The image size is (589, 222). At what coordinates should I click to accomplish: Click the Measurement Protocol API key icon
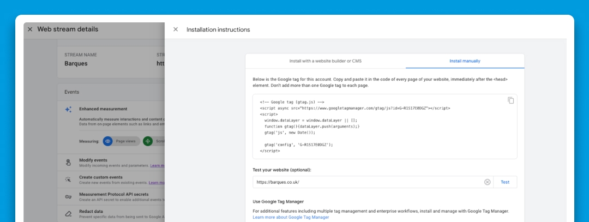point(68,196)
